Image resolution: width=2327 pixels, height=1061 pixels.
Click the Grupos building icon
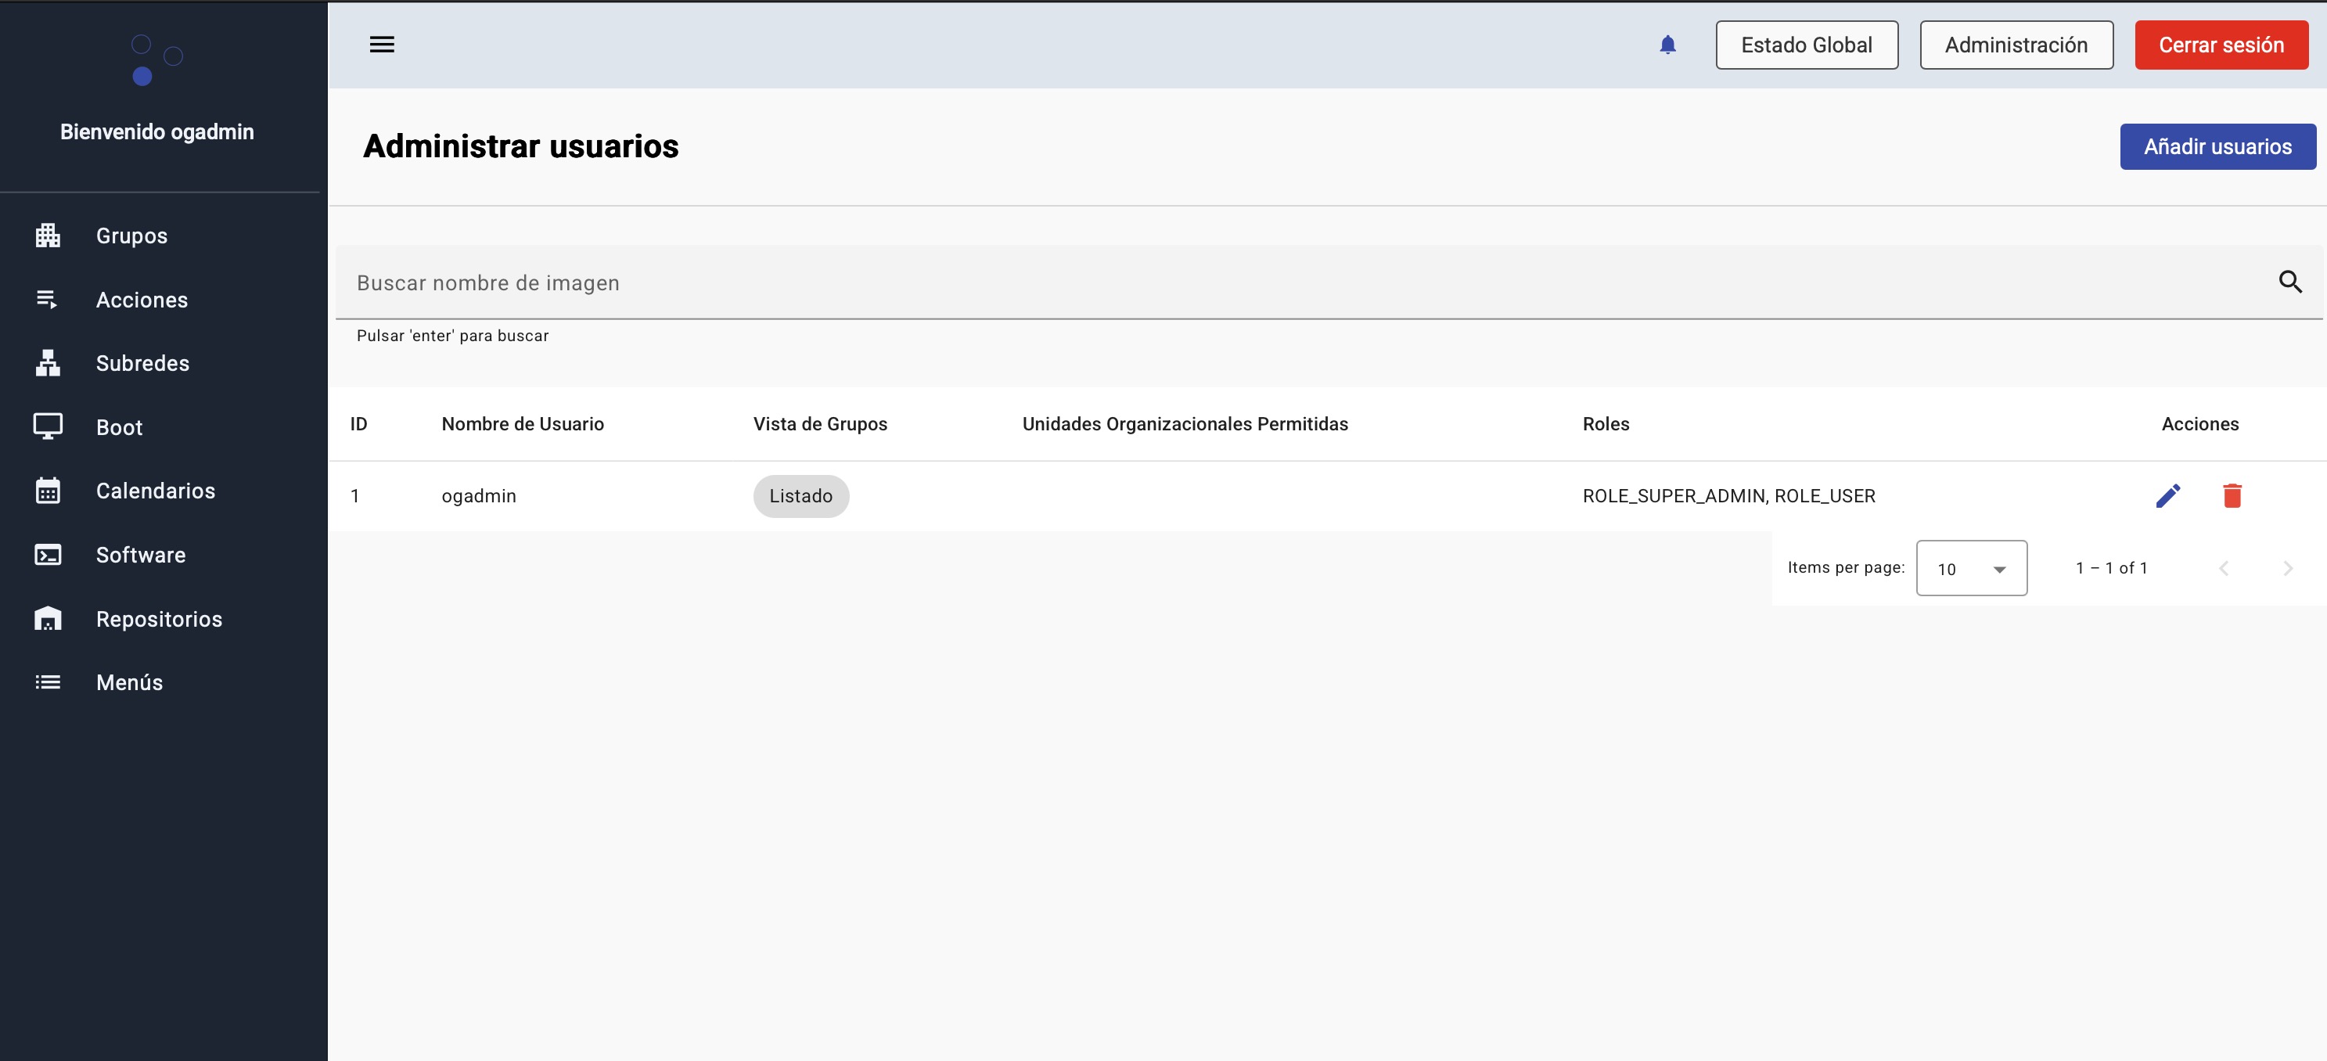pos(48,236)
